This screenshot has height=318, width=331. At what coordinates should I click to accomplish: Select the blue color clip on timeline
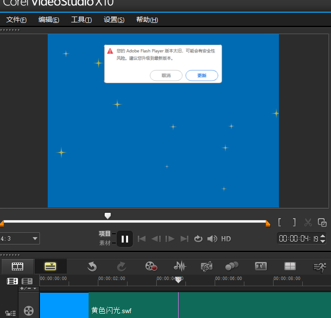[x=64, y=305]
